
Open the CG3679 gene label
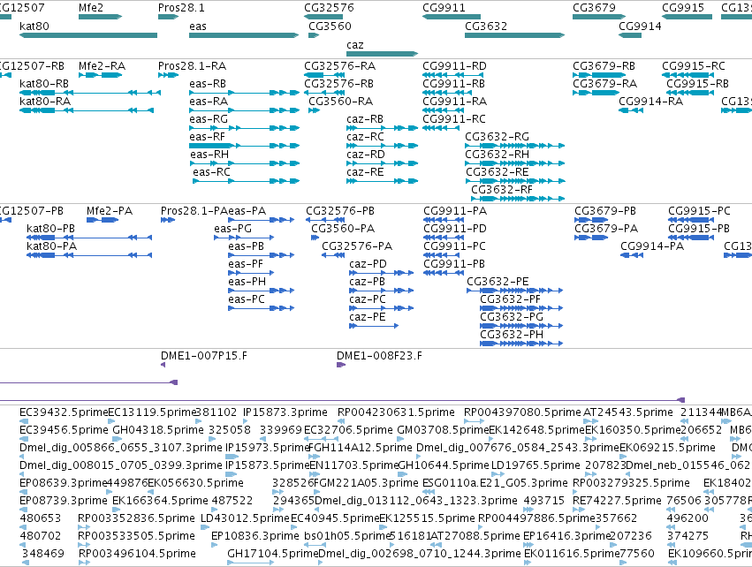[594, 8]
